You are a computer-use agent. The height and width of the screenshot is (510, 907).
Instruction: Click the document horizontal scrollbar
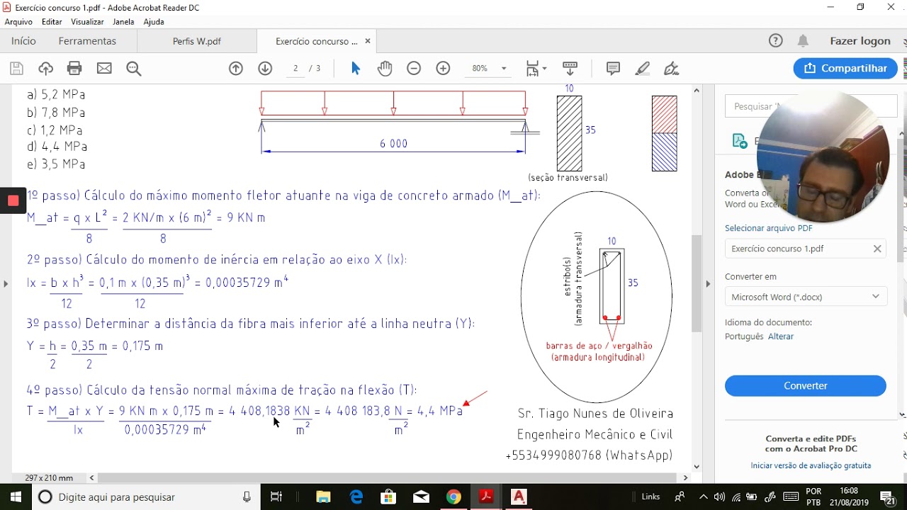tap(388, 478)
